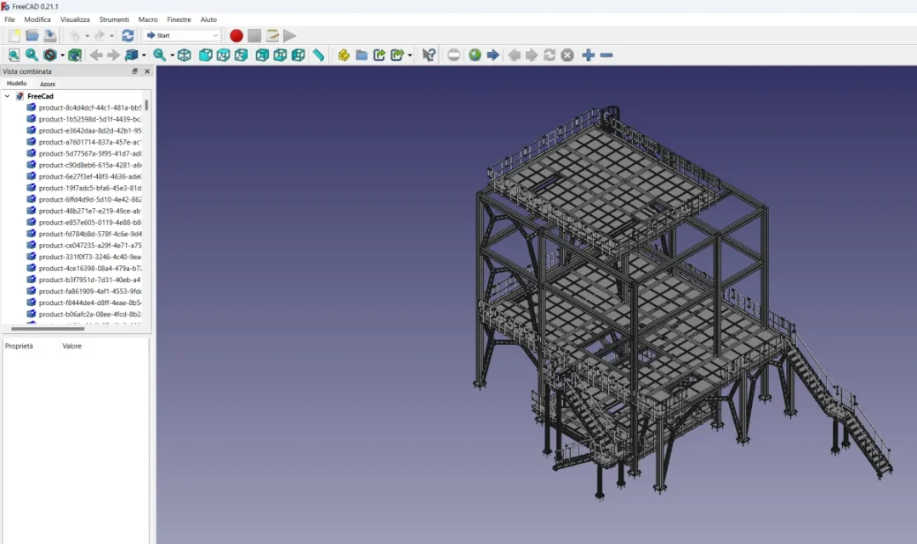
Task: Open the linked view cube icon
Action: point(132,55)
